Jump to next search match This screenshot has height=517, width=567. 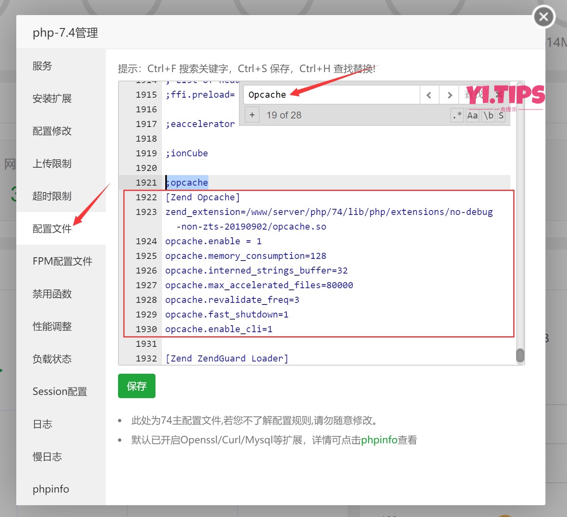pyautogui.click(x=449, y=94)
